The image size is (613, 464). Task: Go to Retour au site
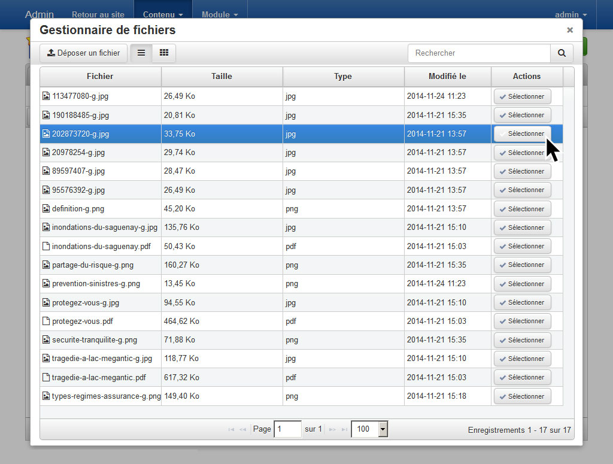point(99,14)
